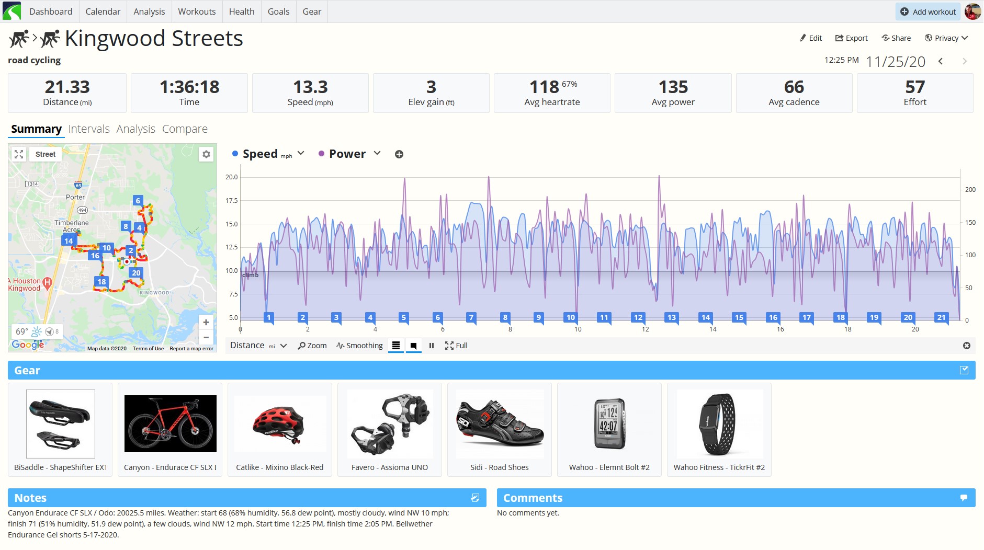
Task: Zoom in on the route map
Action: point(206,323)
